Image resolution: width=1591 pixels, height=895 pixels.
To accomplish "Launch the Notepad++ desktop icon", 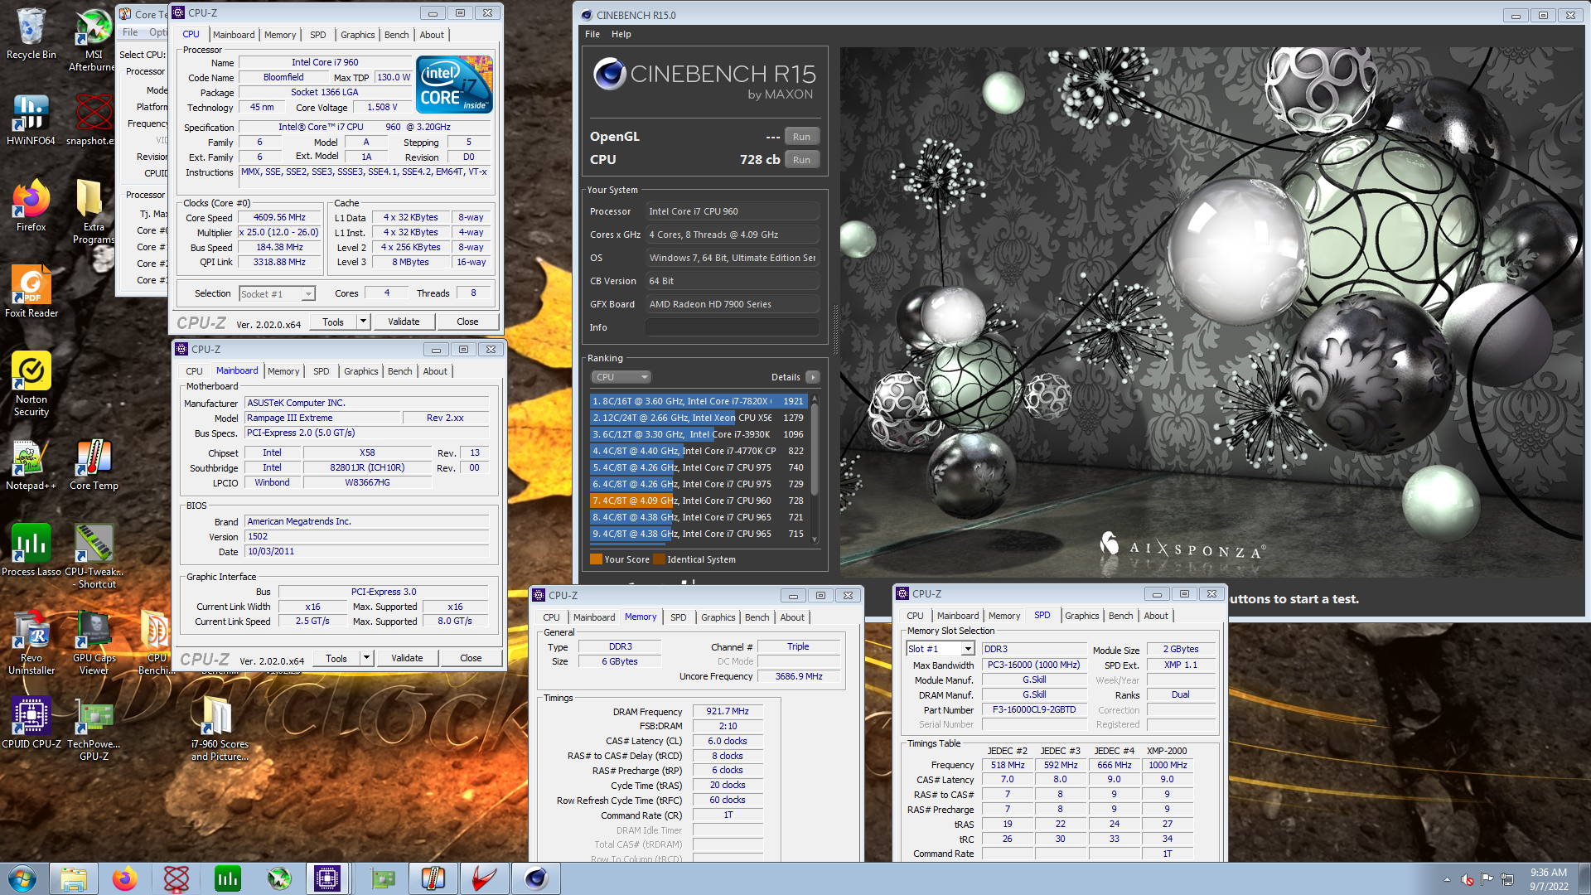I will point(31,465).
